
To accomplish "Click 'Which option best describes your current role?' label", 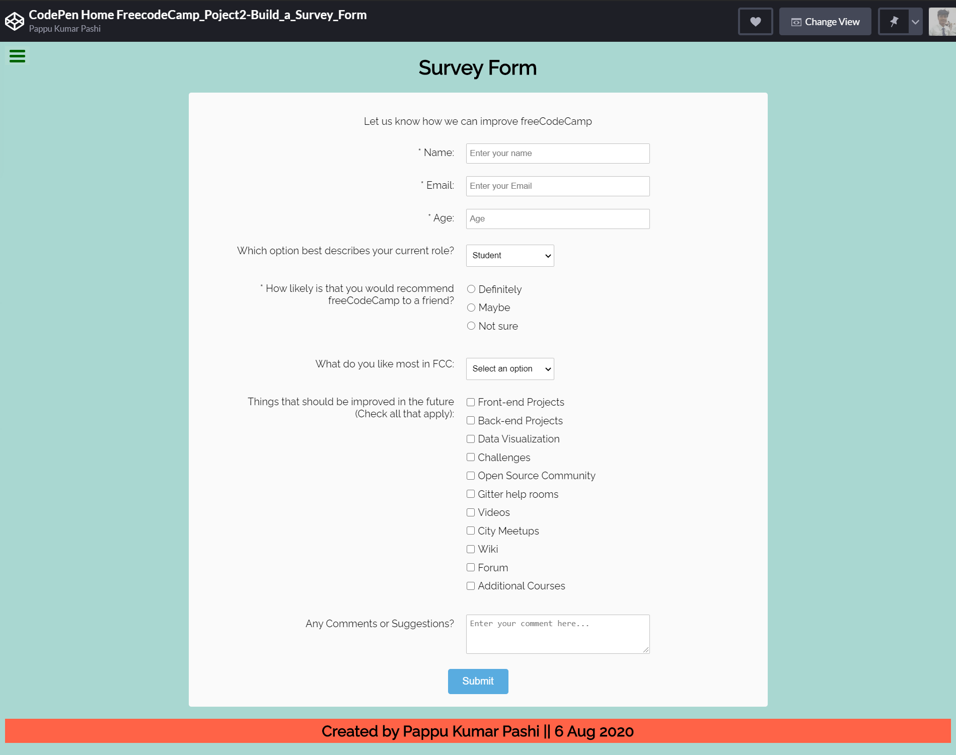I will pos(345,251).
